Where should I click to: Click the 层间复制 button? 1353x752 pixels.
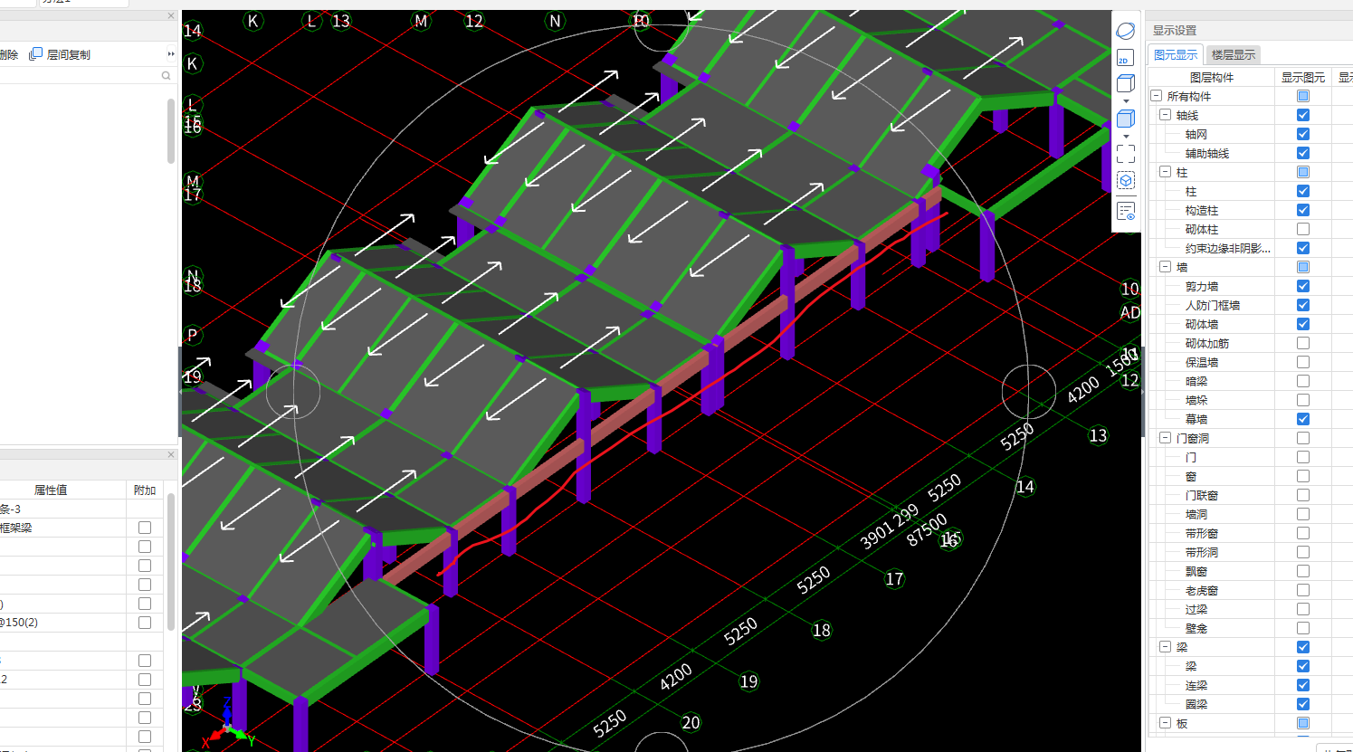click(60, 54)
